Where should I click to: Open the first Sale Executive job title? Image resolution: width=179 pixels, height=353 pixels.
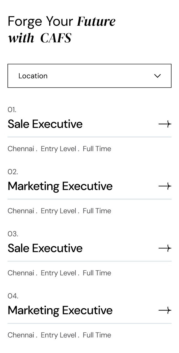coord(45,124)
